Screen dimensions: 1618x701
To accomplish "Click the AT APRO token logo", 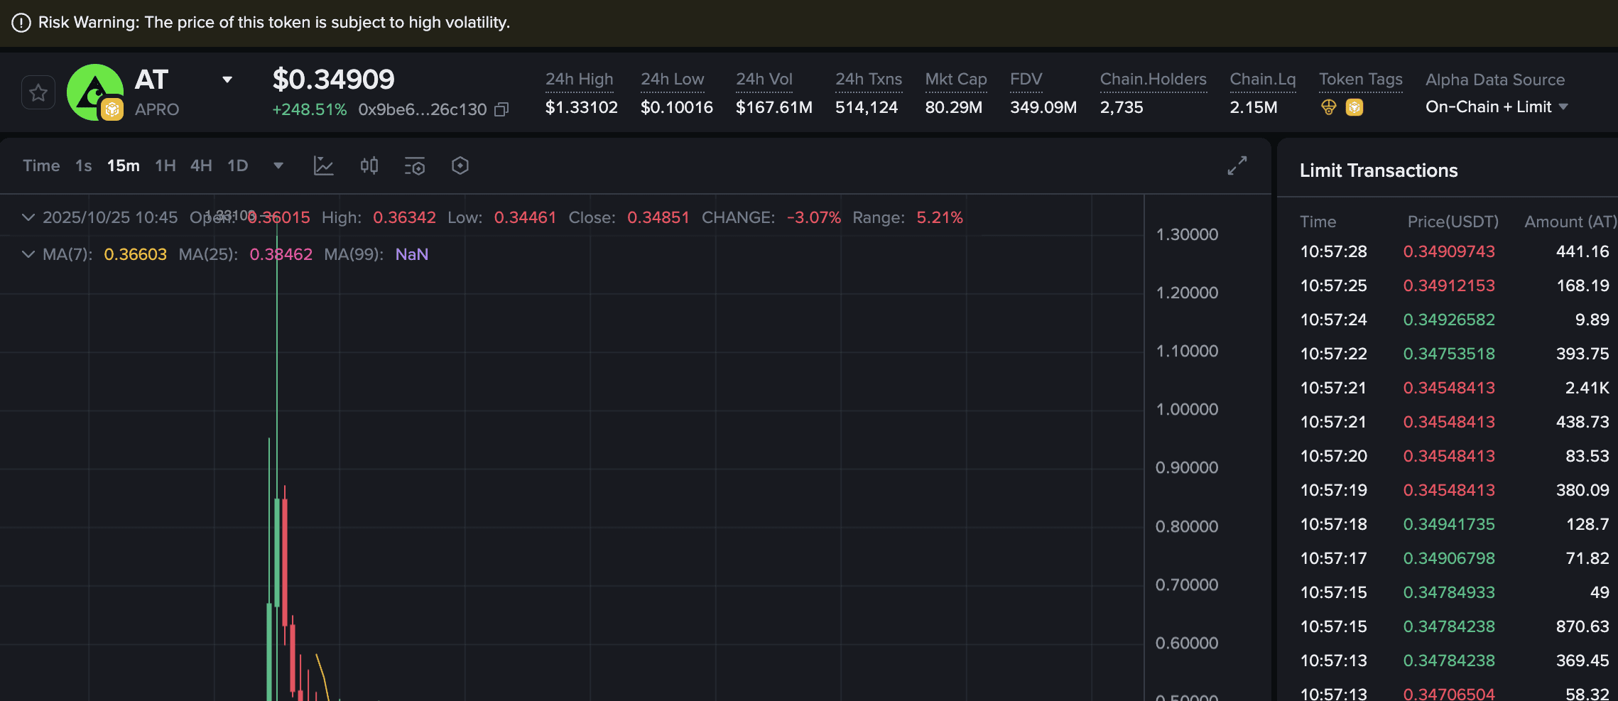I will tap(95, 92).
